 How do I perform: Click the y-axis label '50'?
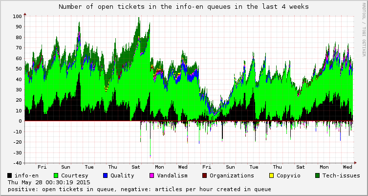[x=19, y=68]
